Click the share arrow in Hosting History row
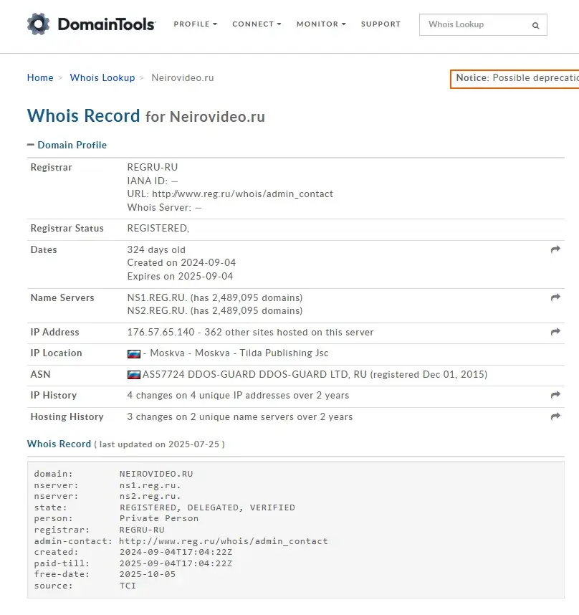 click(x=555, y=416)
